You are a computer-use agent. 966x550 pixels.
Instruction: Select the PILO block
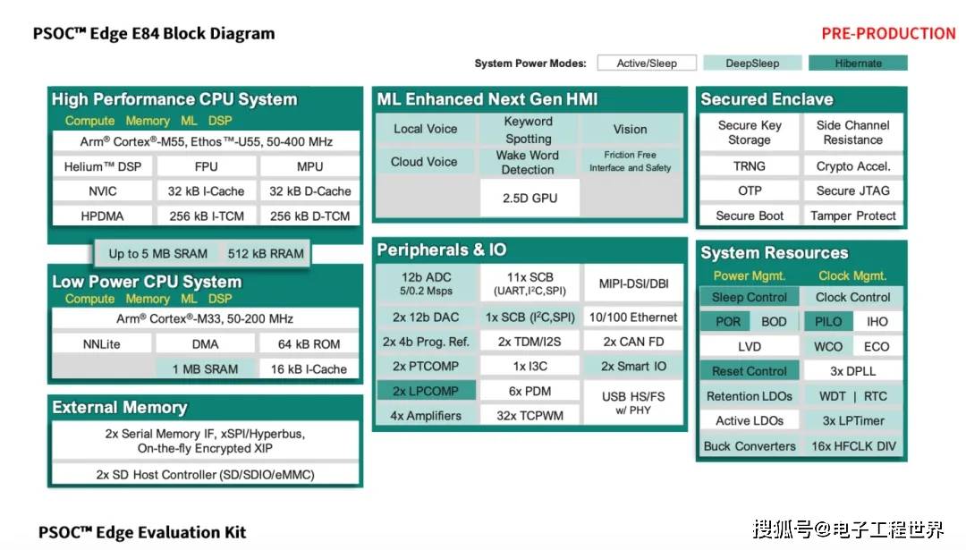[828, 321]
